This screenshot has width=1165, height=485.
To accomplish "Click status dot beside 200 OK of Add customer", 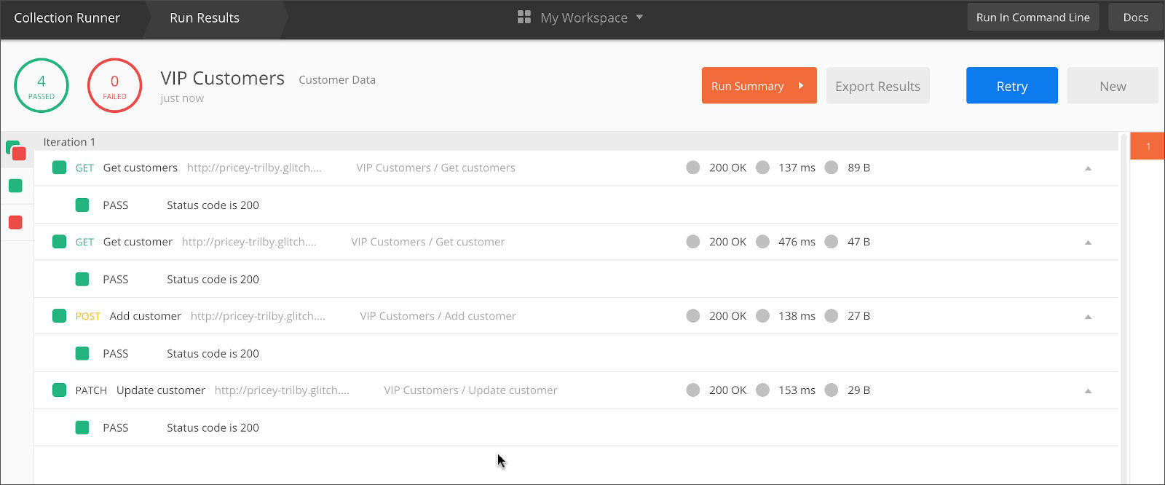I will pyautogui.click(x=693, y=316).
